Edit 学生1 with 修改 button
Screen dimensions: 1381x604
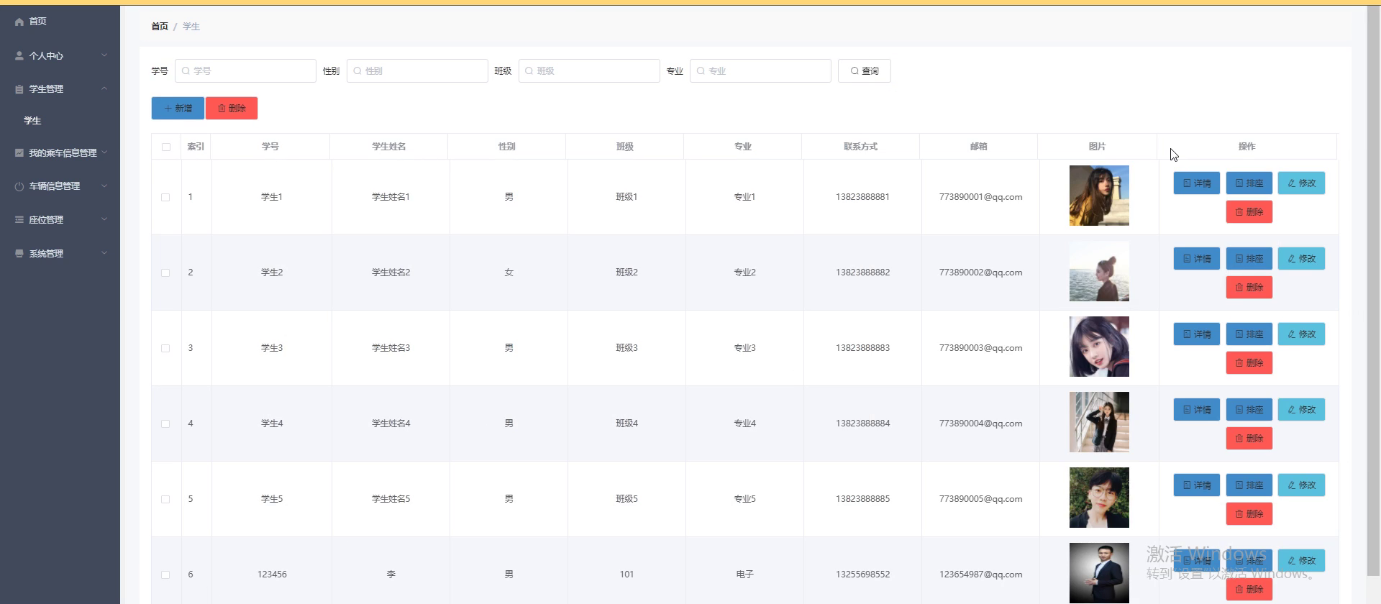click(x=1301, y=183)
